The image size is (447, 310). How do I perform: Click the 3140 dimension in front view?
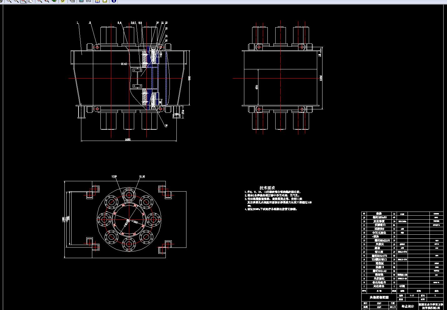click(x=124, y=64)
